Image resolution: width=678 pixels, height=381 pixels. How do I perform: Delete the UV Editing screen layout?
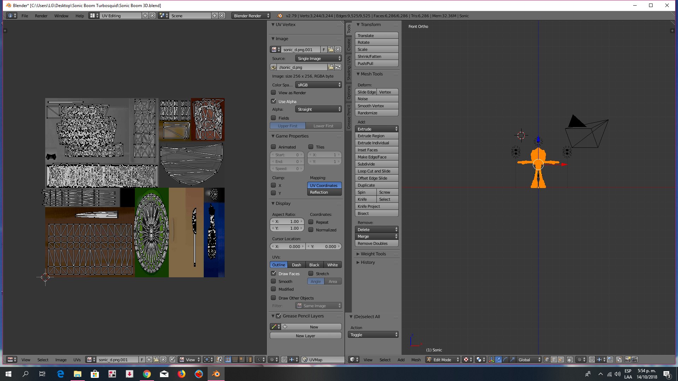click(x=152, y=16)
